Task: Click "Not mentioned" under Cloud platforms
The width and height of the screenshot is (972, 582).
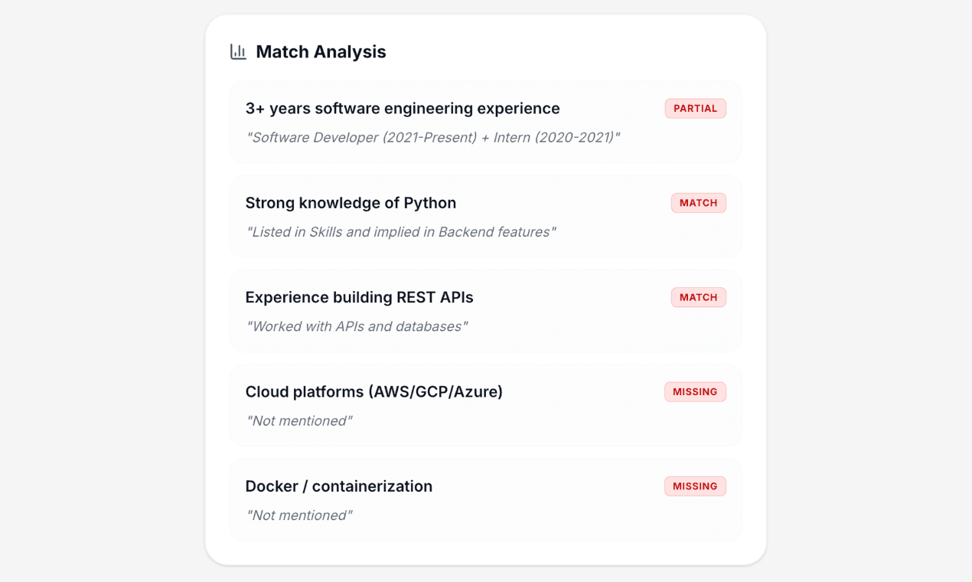Action: pos(299,421)
